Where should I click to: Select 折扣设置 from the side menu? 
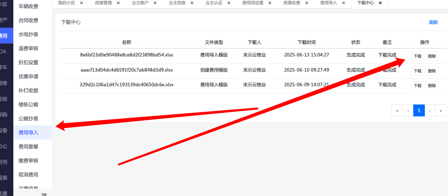pyautogui.click(x=28, y=62)
